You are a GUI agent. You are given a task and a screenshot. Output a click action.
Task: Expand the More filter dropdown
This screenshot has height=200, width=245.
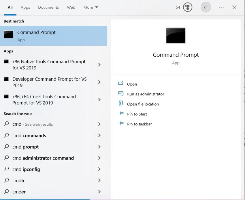(x=91, y=7)
